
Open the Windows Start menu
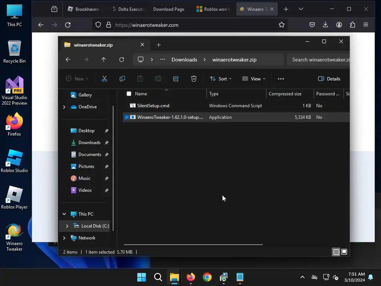pos(141,277)
